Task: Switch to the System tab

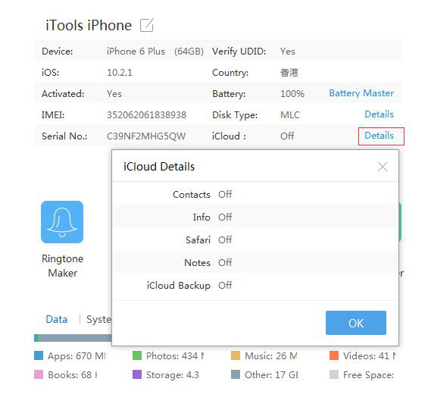Action: click(98, 319)
